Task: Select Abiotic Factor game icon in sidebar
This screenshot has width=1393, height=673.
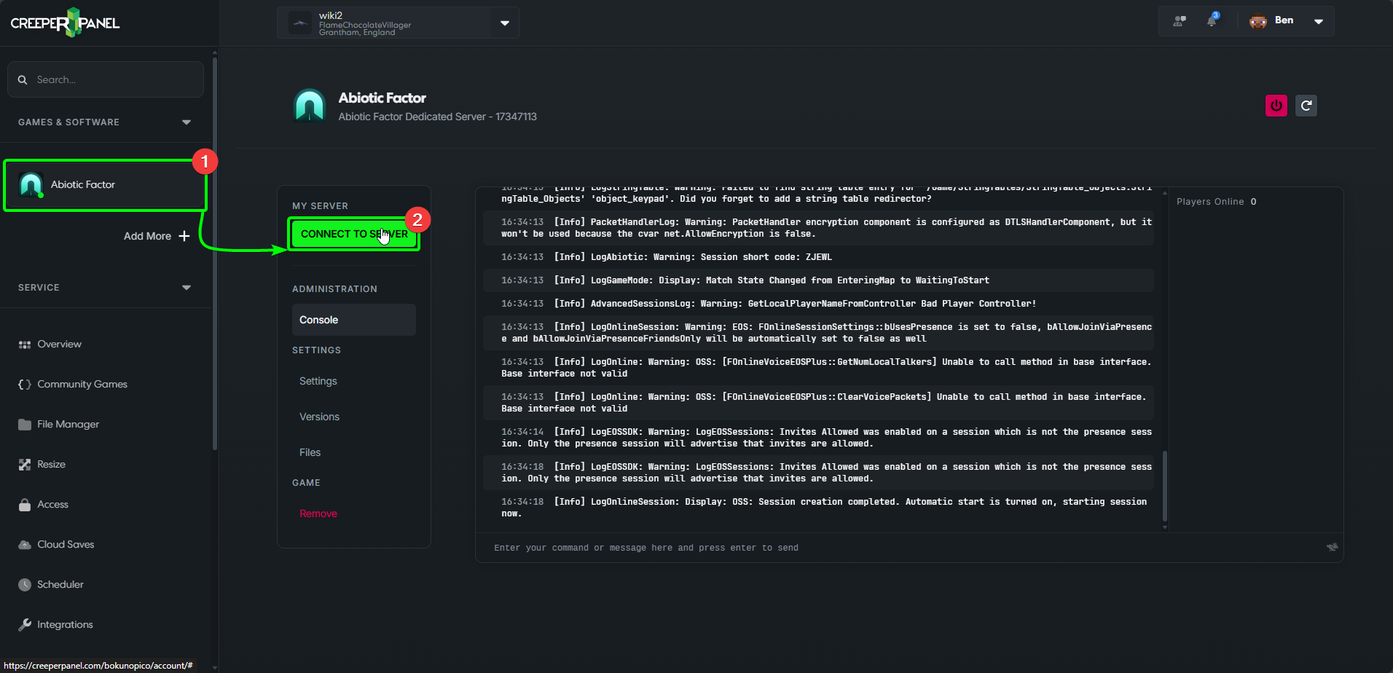Action: [x=31, y=185]
